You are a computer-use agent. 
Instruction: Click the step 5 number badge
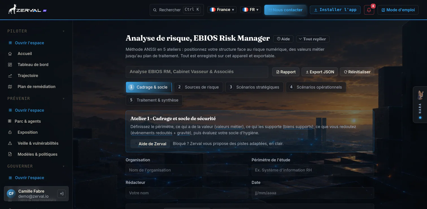pos(131,100)
